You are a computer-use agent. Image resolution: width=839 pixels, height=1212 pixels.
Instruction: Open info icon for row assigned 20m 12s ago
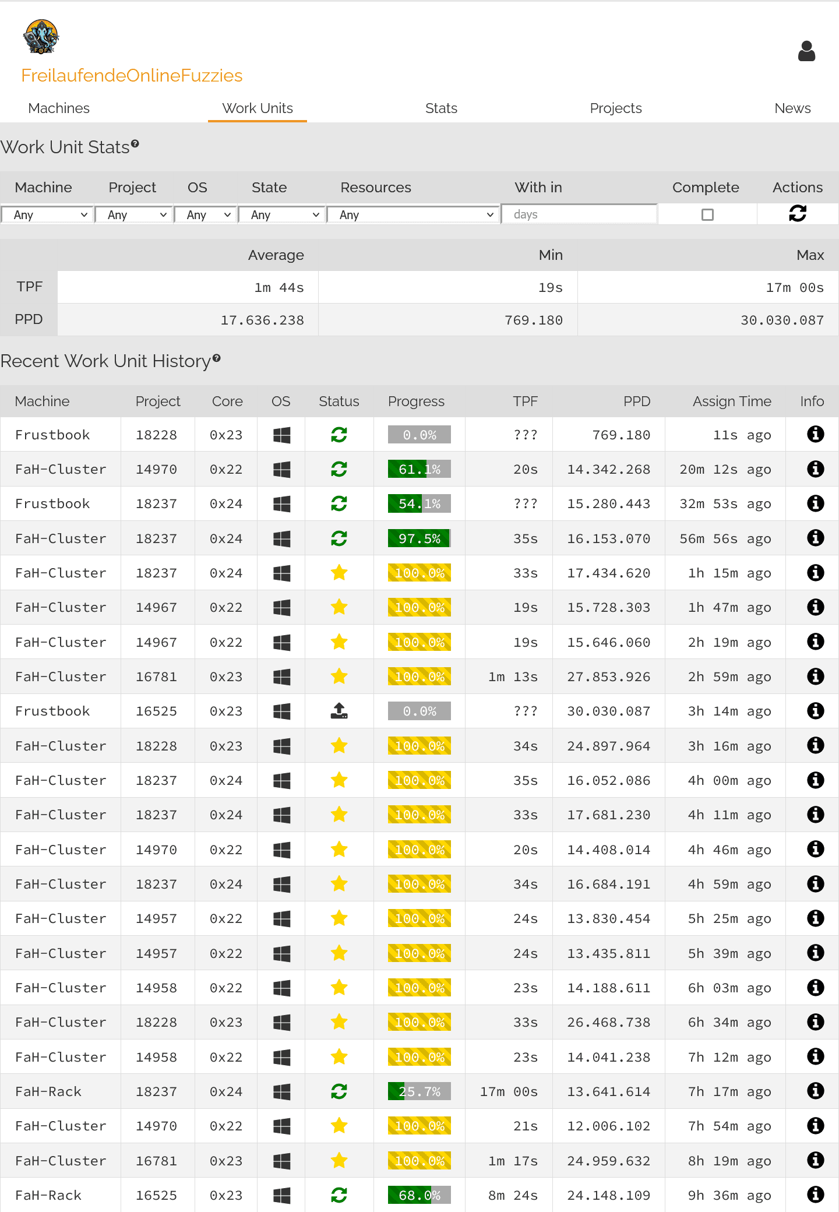(x=816, y=468)
